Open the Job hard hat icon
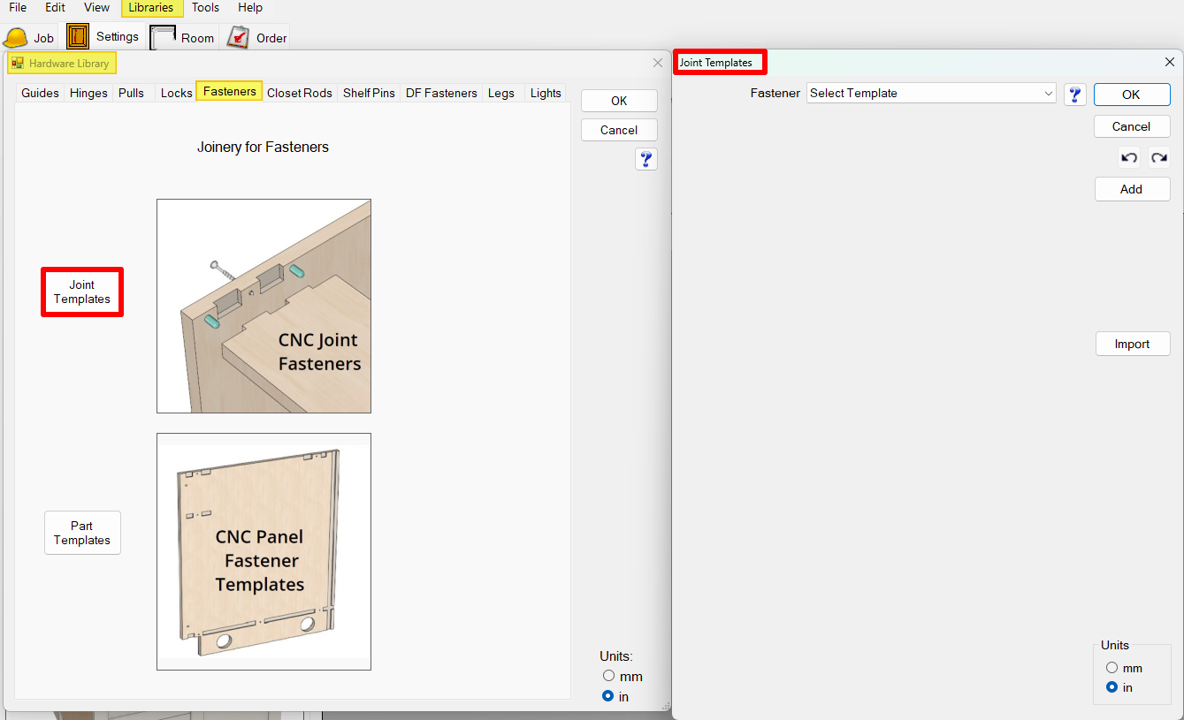Image resolution: width=1184 pixels, height=720 pixels. 16,38
